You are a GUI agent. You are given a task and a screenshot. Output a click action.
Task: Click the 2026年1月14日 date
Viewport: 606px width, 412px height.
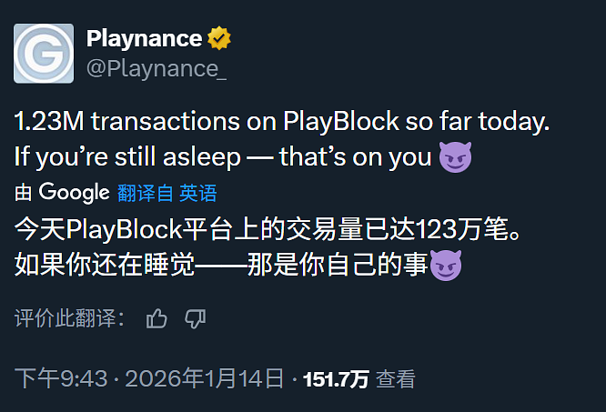(205, 378)
